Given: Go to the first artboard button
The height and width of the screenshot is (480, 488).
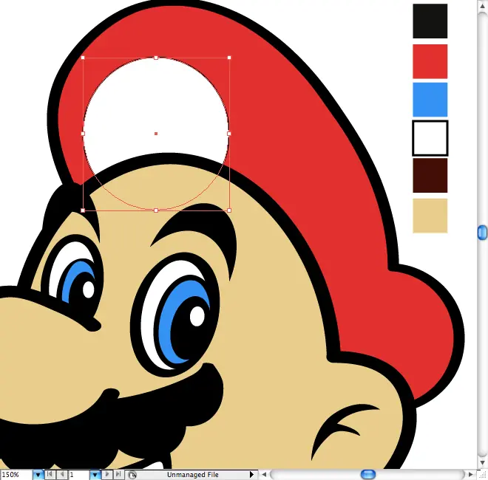Looking at the screenshot, I should click(x=50, y=474).
